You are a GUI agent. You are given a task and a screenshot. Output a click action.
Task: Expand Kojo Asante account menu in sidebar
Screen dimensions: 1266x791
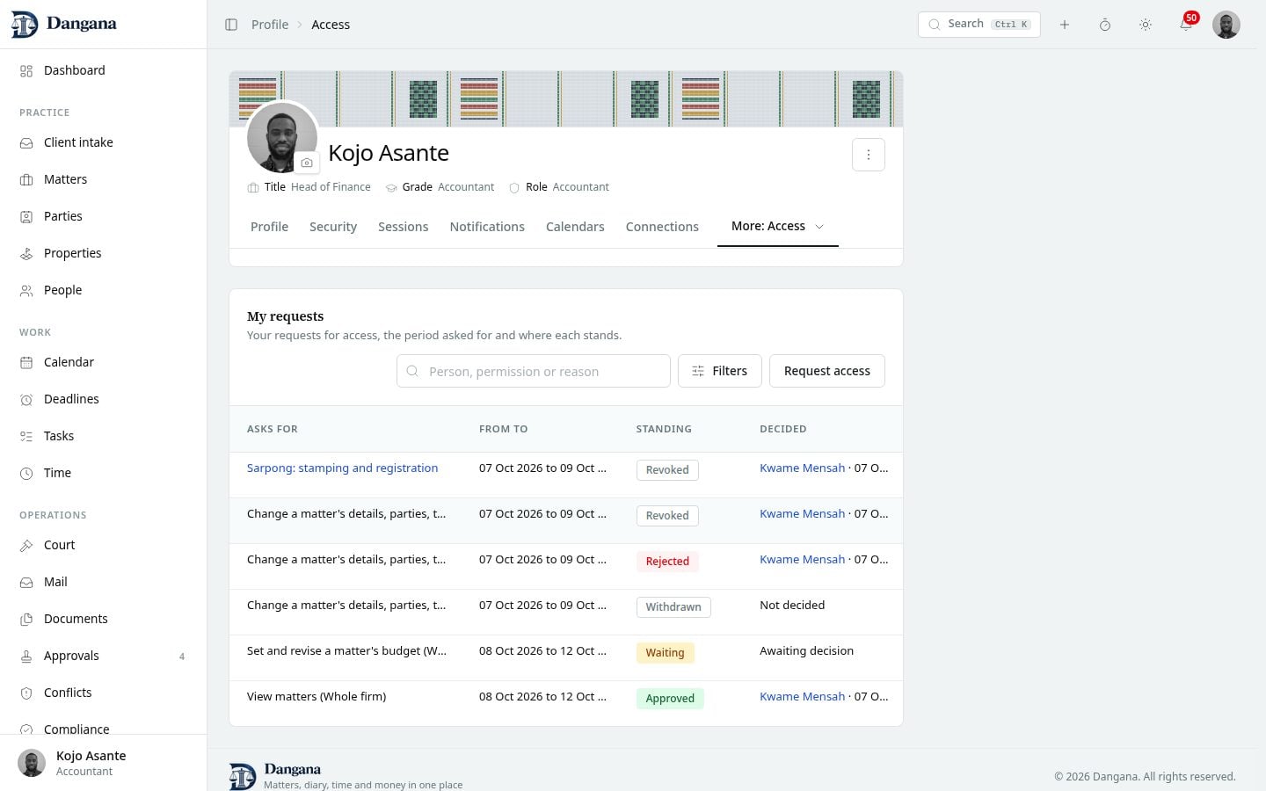click(x=104, y=763)
